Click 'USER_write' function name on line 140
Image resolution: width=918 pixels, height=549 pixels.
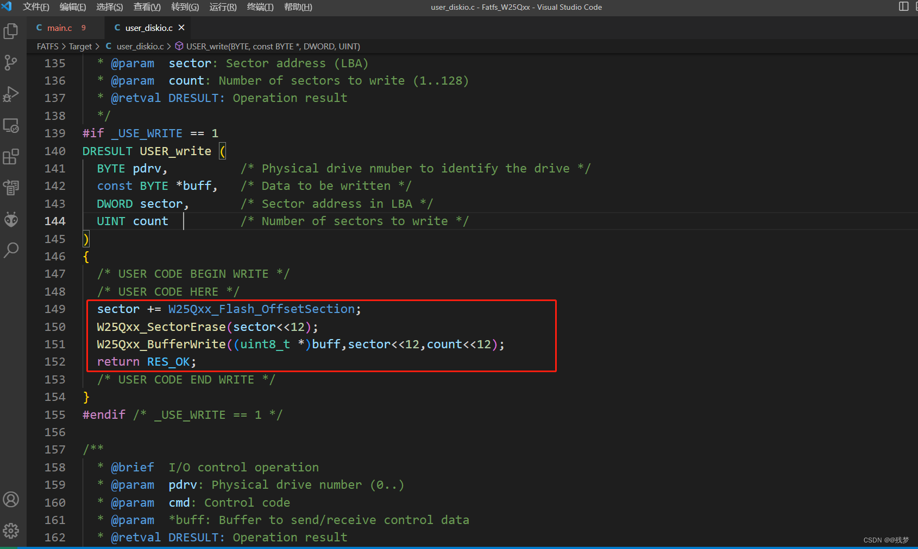click(175, 151)
